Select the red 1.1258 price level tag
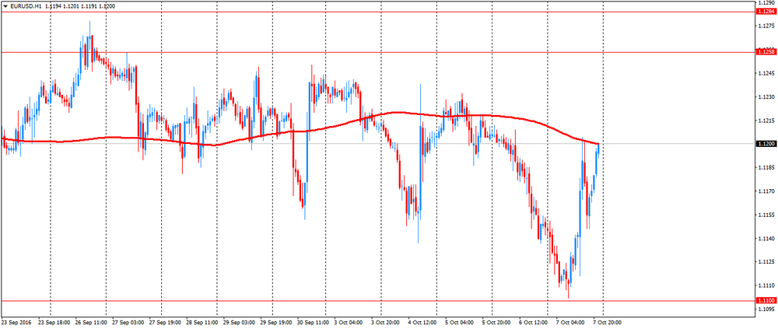Screen dimensions: 778x329 click(765, 52)
